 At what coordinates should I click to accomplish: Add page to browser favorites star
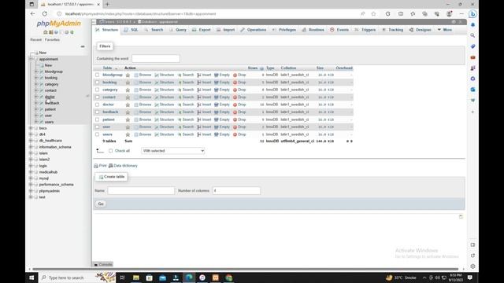[x=373, y=14]
